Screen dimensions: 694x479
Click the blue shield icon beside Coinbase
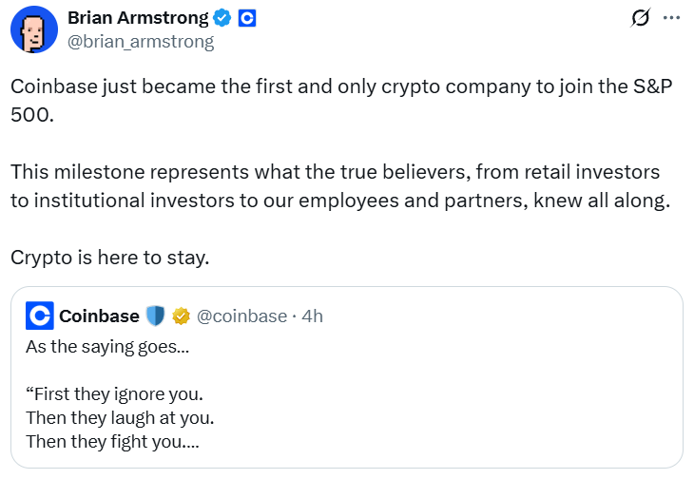coord(156,316)
